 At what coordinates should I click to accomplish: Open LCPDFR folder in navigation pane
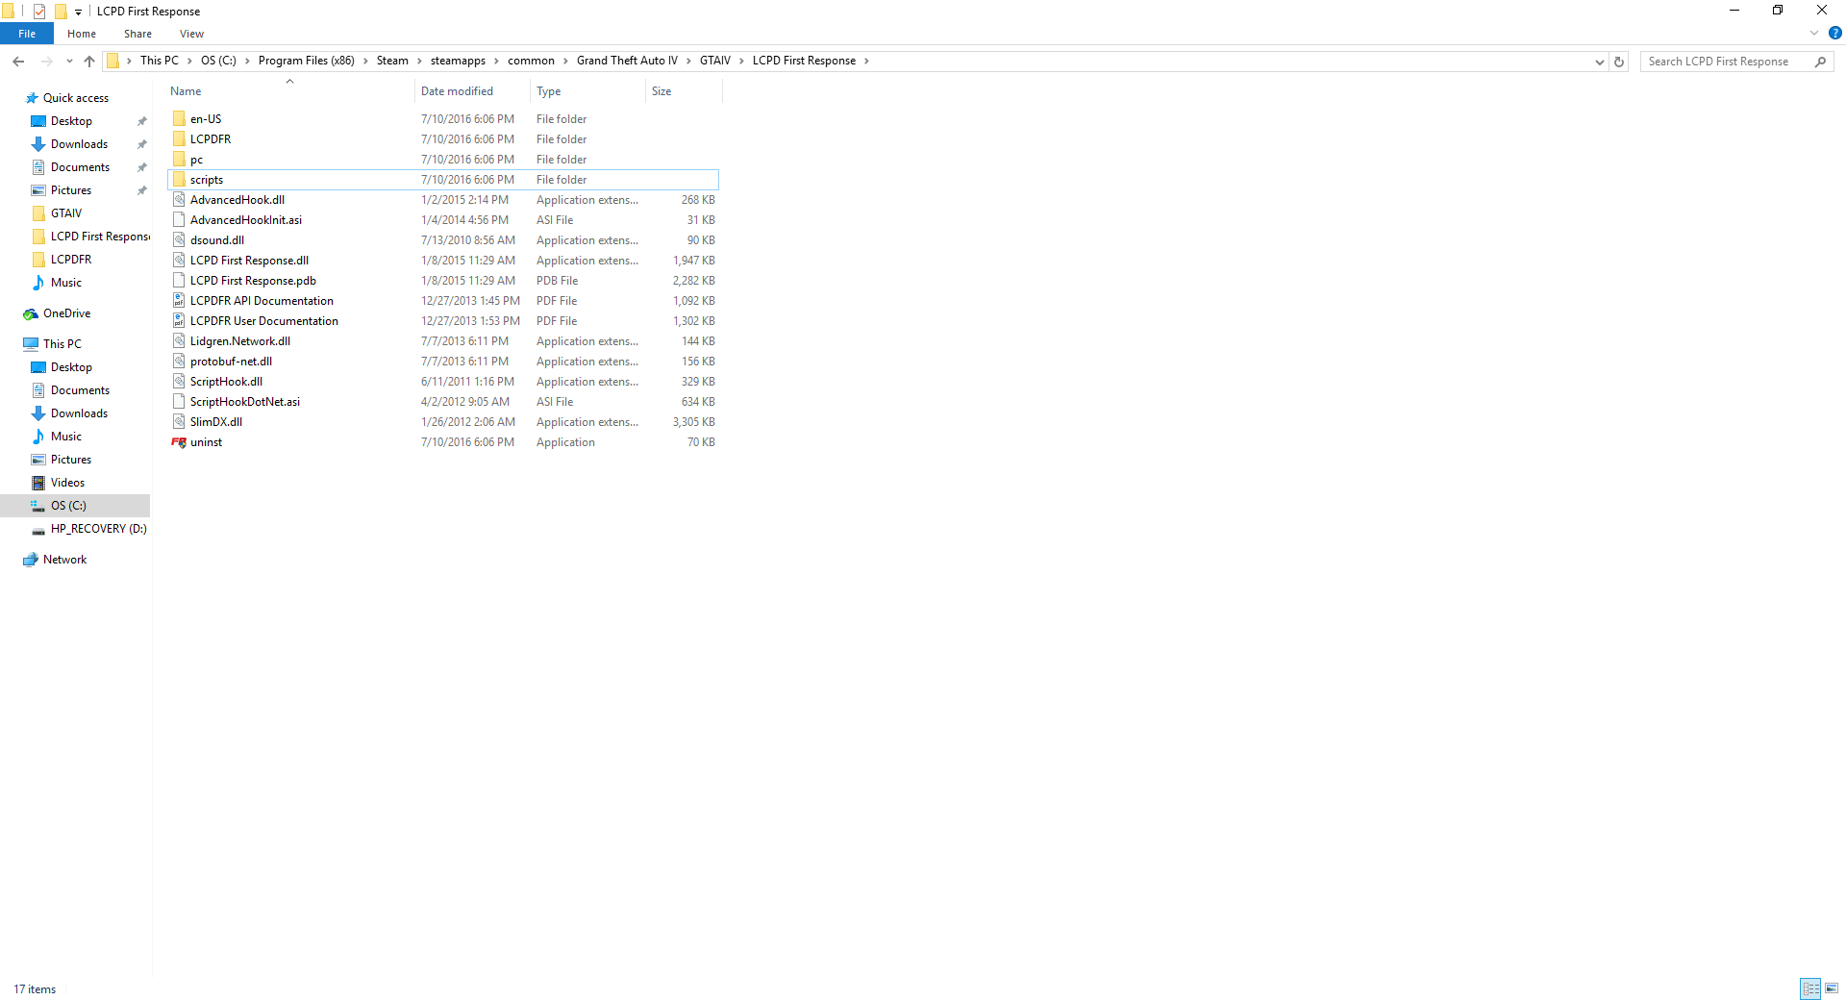[x=71, y=260]
